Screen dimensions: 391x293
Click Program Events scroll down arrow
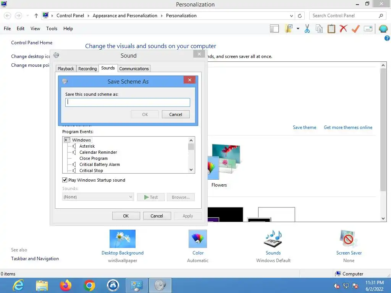(191, 170)
